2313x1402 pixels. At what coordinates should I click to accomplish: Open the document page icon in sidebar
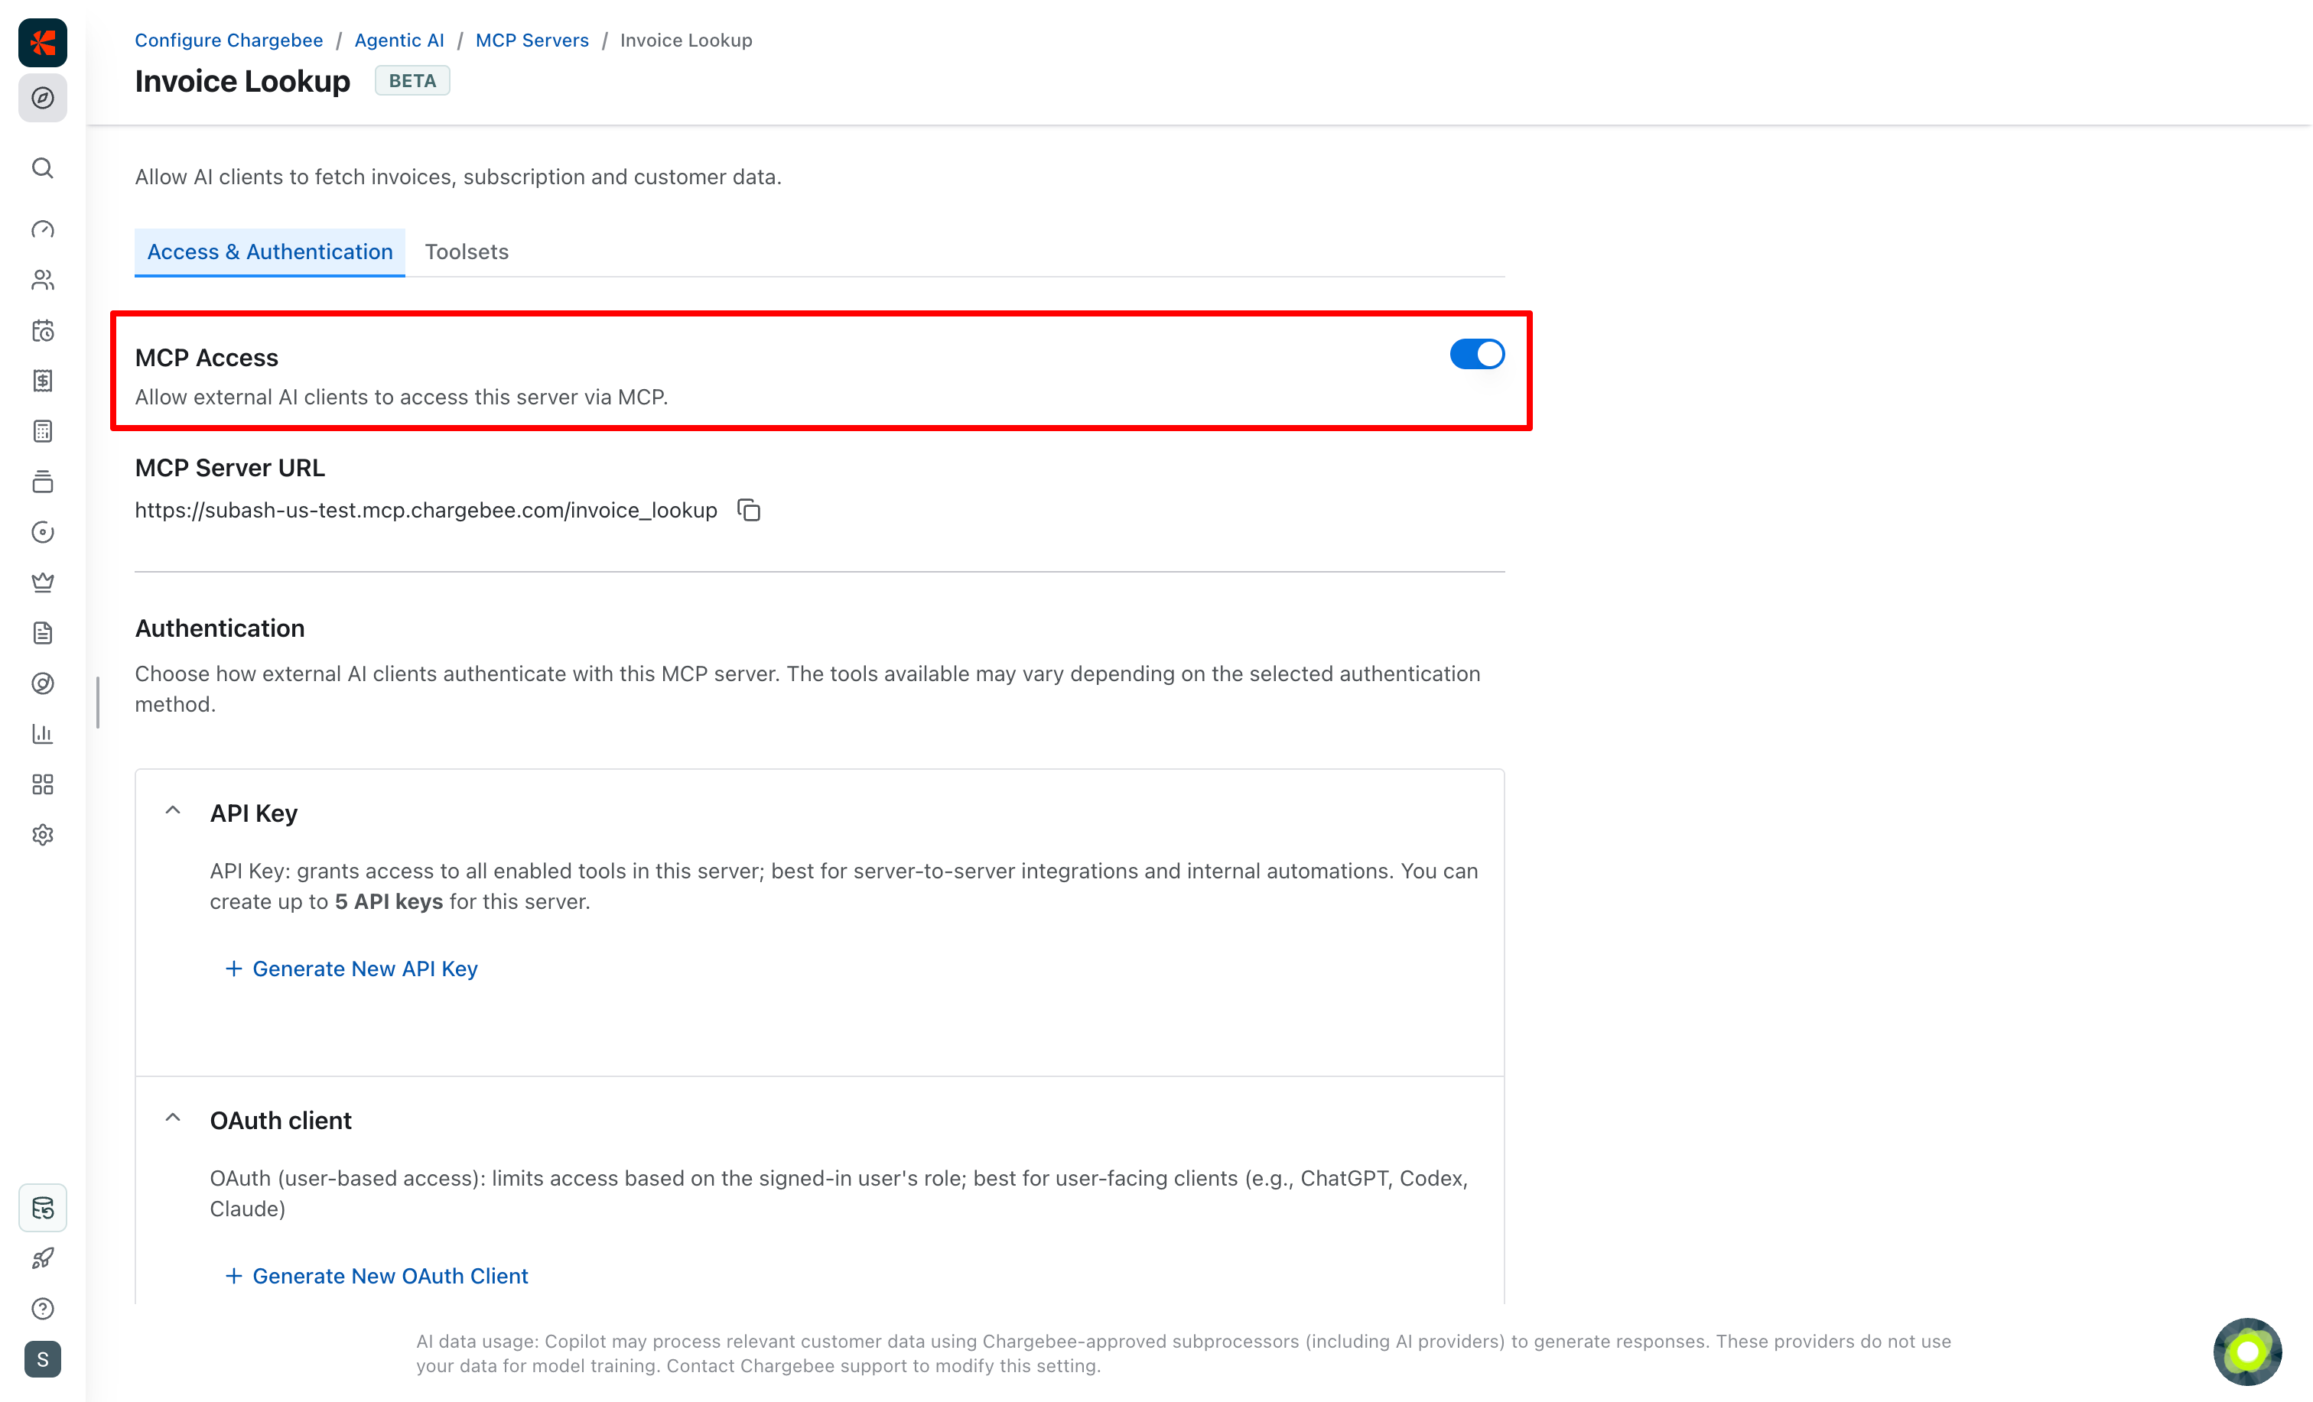pyautogui.click(x=42, y=634)
